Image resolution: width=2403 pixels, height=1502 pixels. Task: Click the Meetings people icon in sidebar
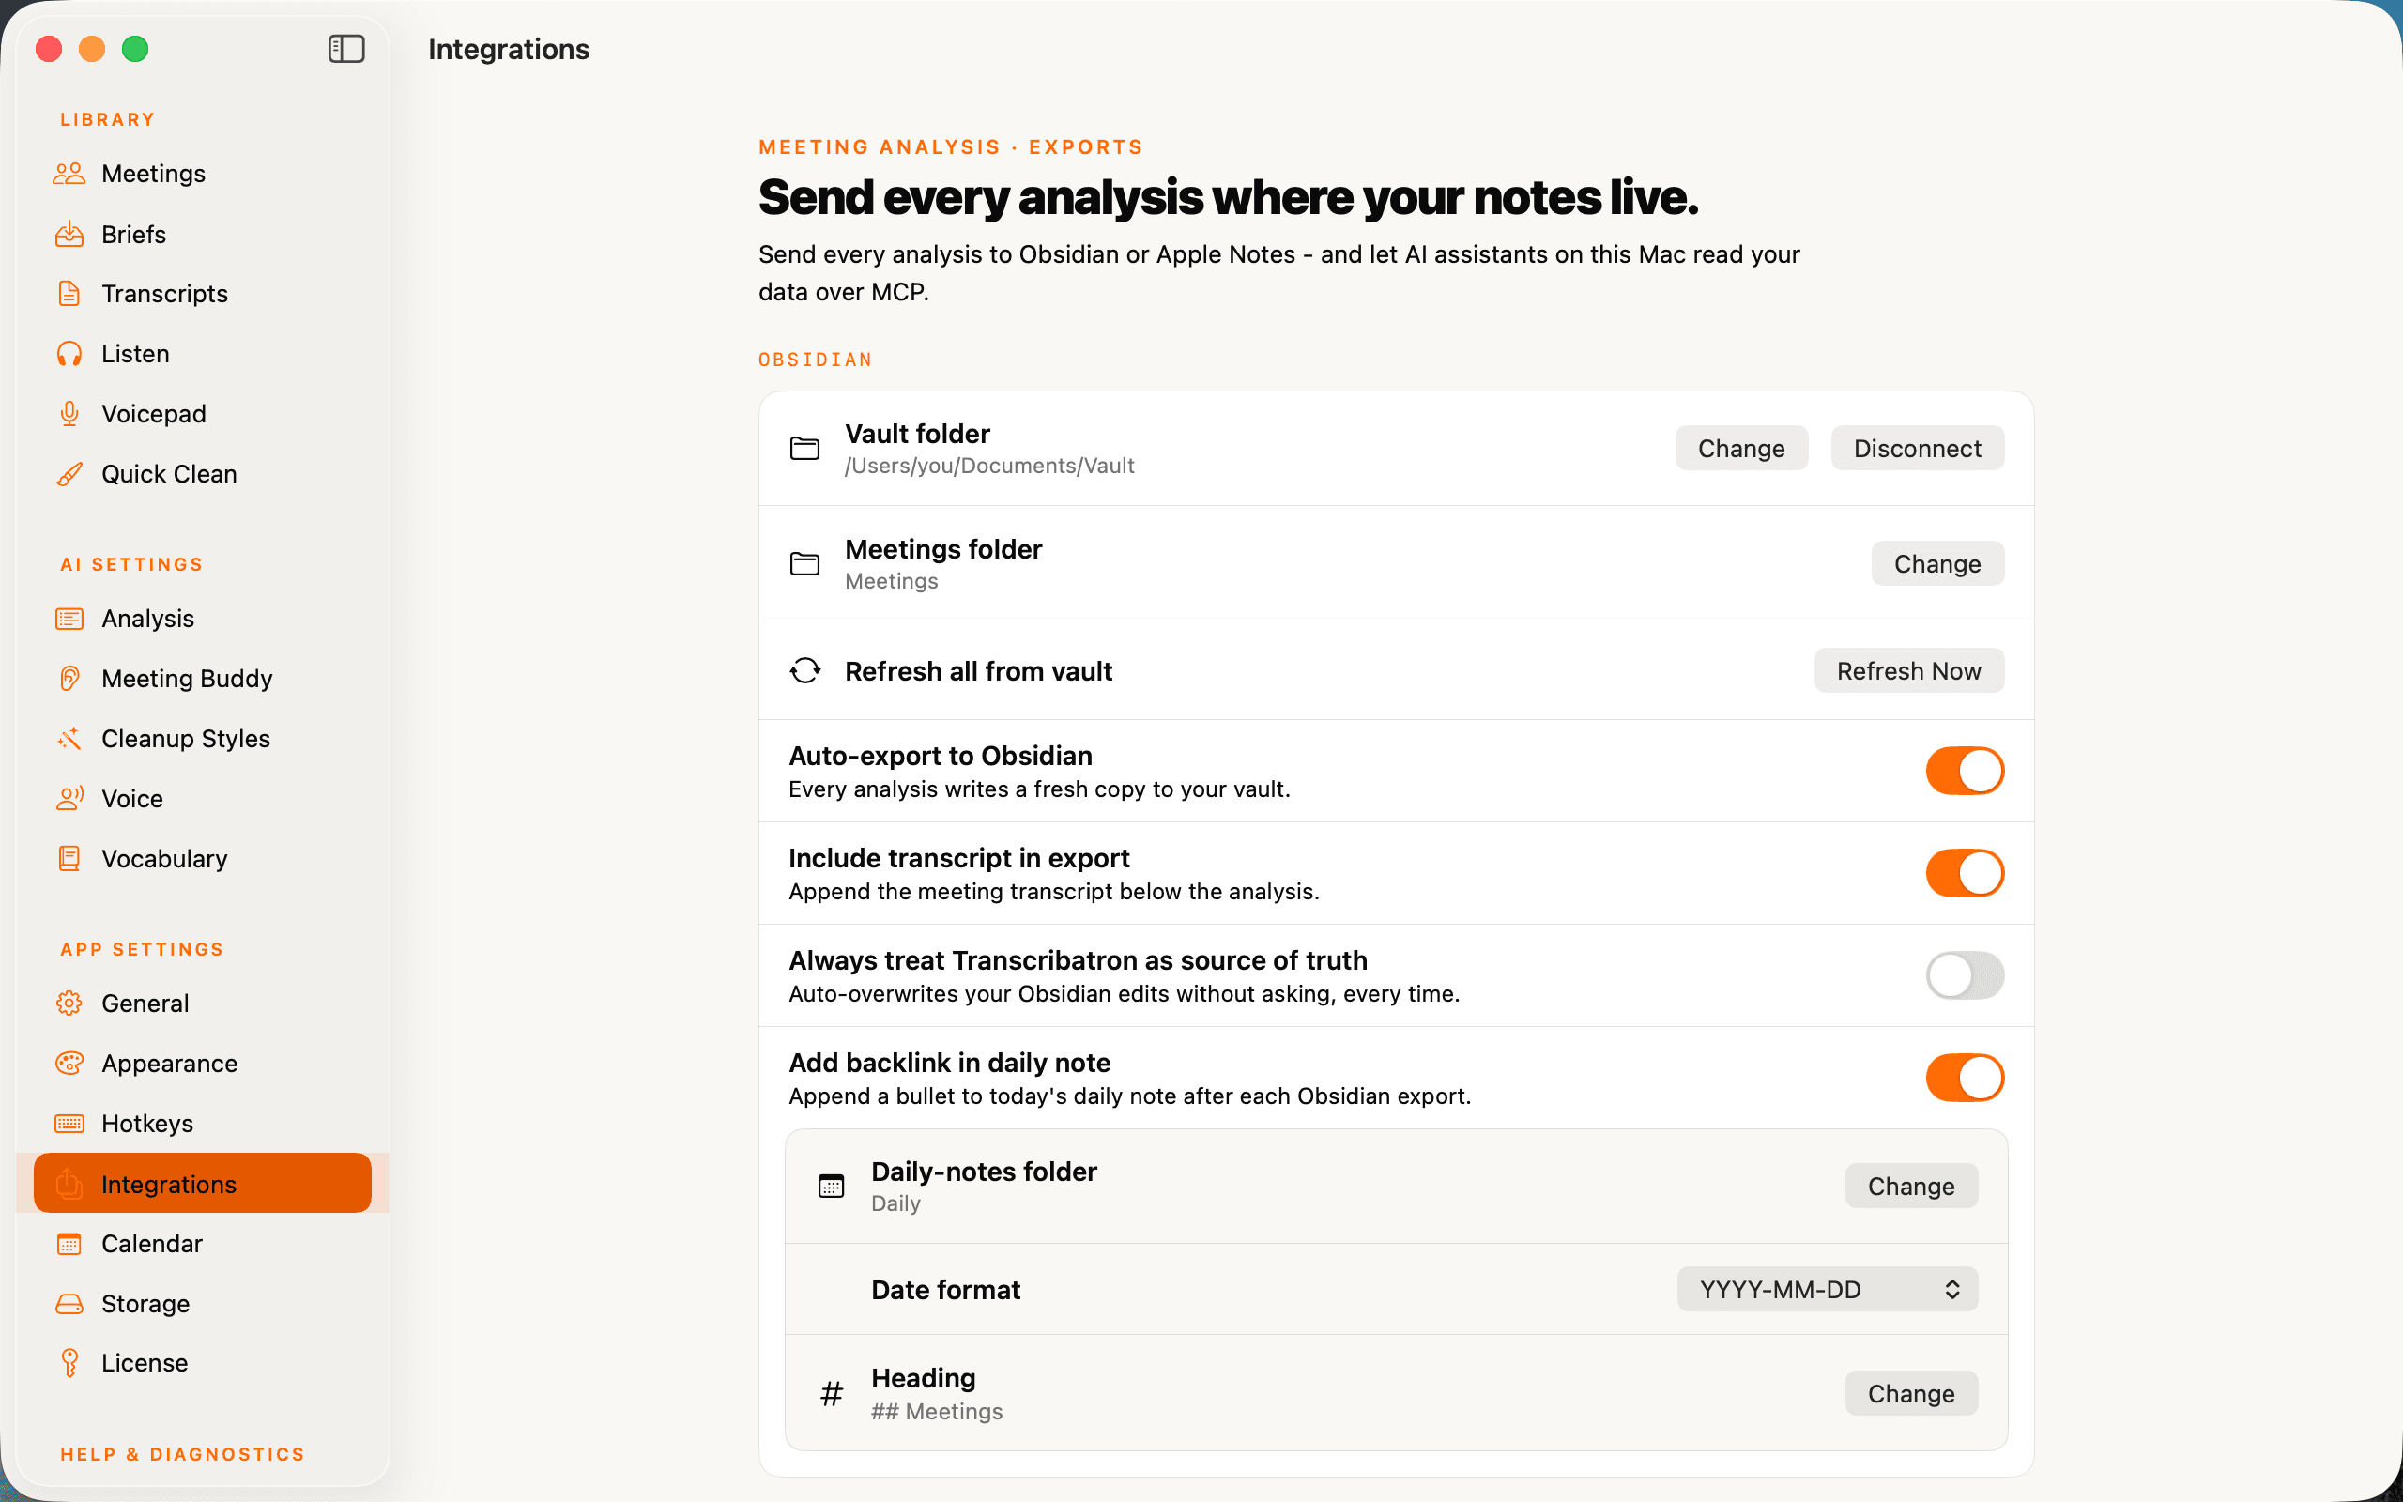[x=69, y=174]
